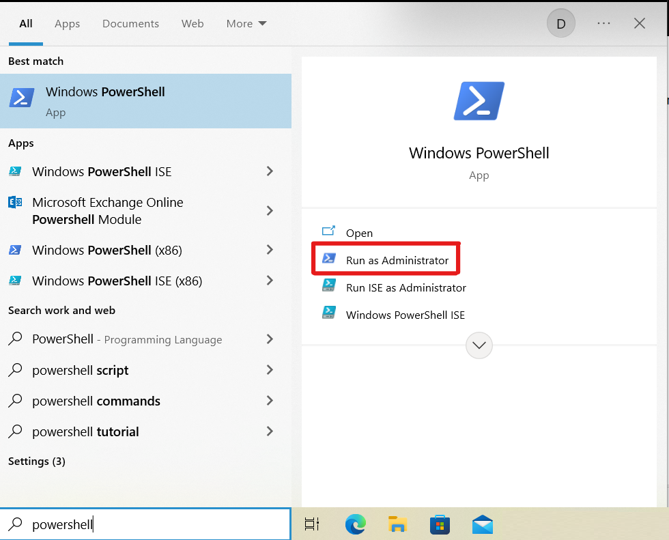Click the Run ISE as Administrator icon
The height and width of the screenshot is (540, 669).
click(x=328, y=285)
